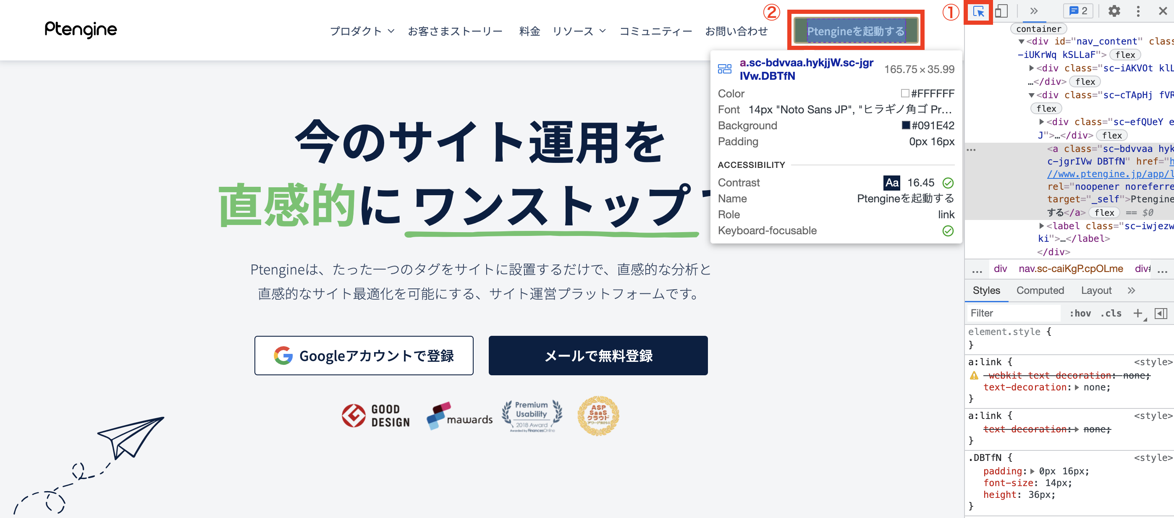Screen dimensions: 1174x518
Task: Switch to the Styles tab
Action: coord(986,290)
